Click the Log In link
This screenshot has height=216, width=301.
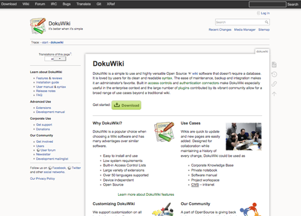tap(265, 13)
